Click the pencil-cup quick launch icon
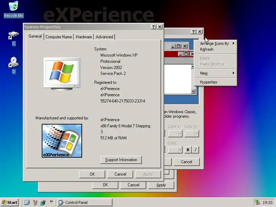Image resolution: width=276 pixels, height=207 pixels. pos(35,203)
